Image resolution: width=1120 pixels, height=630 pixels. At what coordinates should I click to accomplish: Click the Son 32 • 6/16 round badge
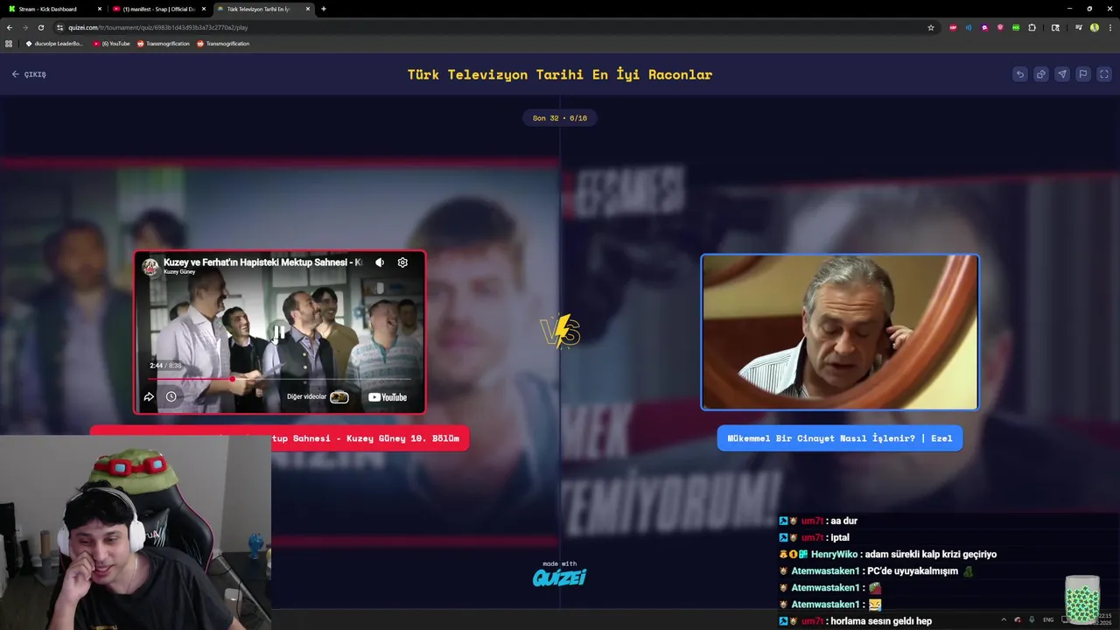(x=560, y=118)
